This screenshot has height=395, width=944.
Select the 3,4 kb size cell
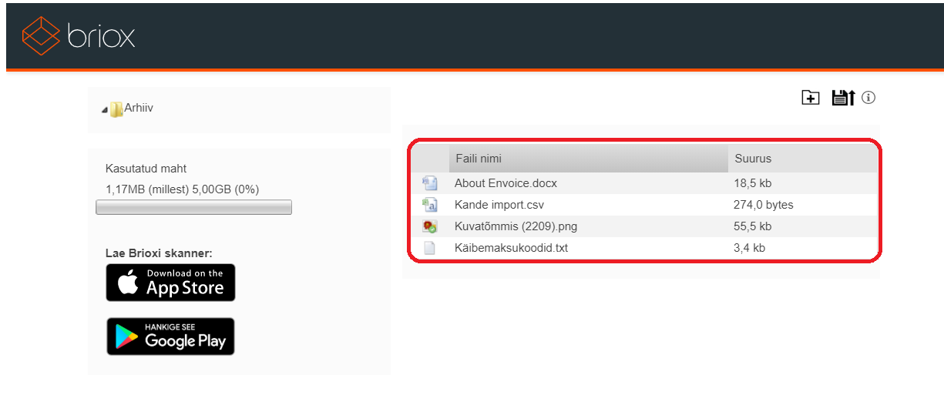[750, 248]
